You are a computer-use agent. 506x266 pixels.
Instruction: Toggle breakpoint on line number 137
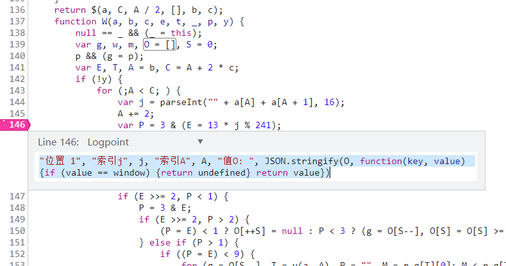pyautogui.click(x=17, y=21)
